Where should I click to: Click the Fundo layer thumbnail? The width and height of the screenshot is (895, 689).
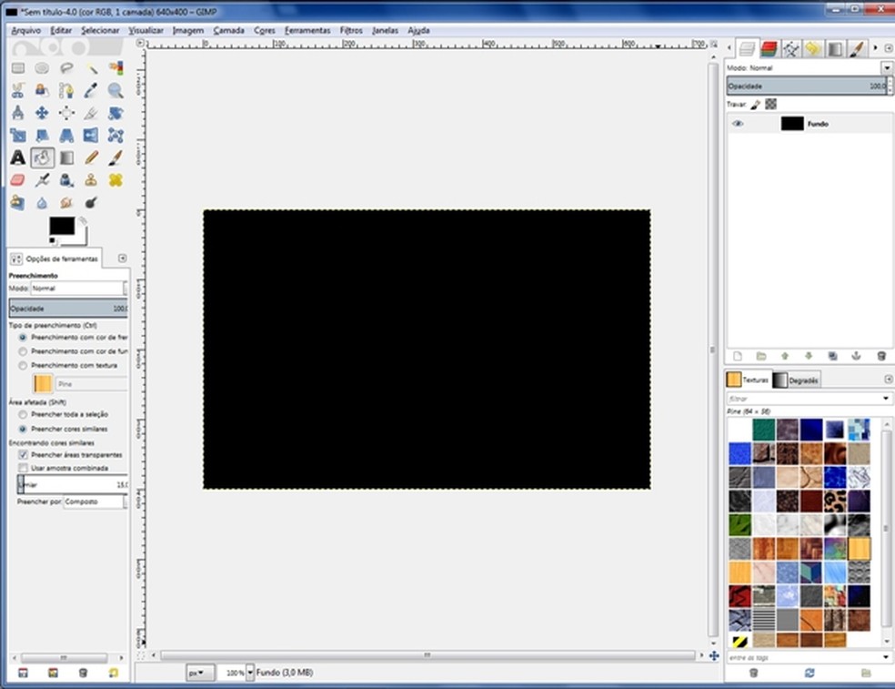(792, 124)
